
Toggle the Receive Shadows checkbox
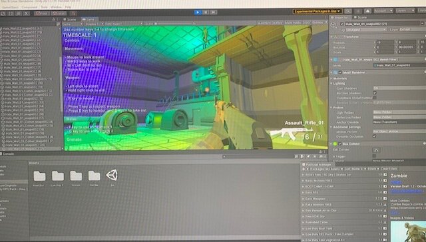pyautogui.click(x=375, y=93)
